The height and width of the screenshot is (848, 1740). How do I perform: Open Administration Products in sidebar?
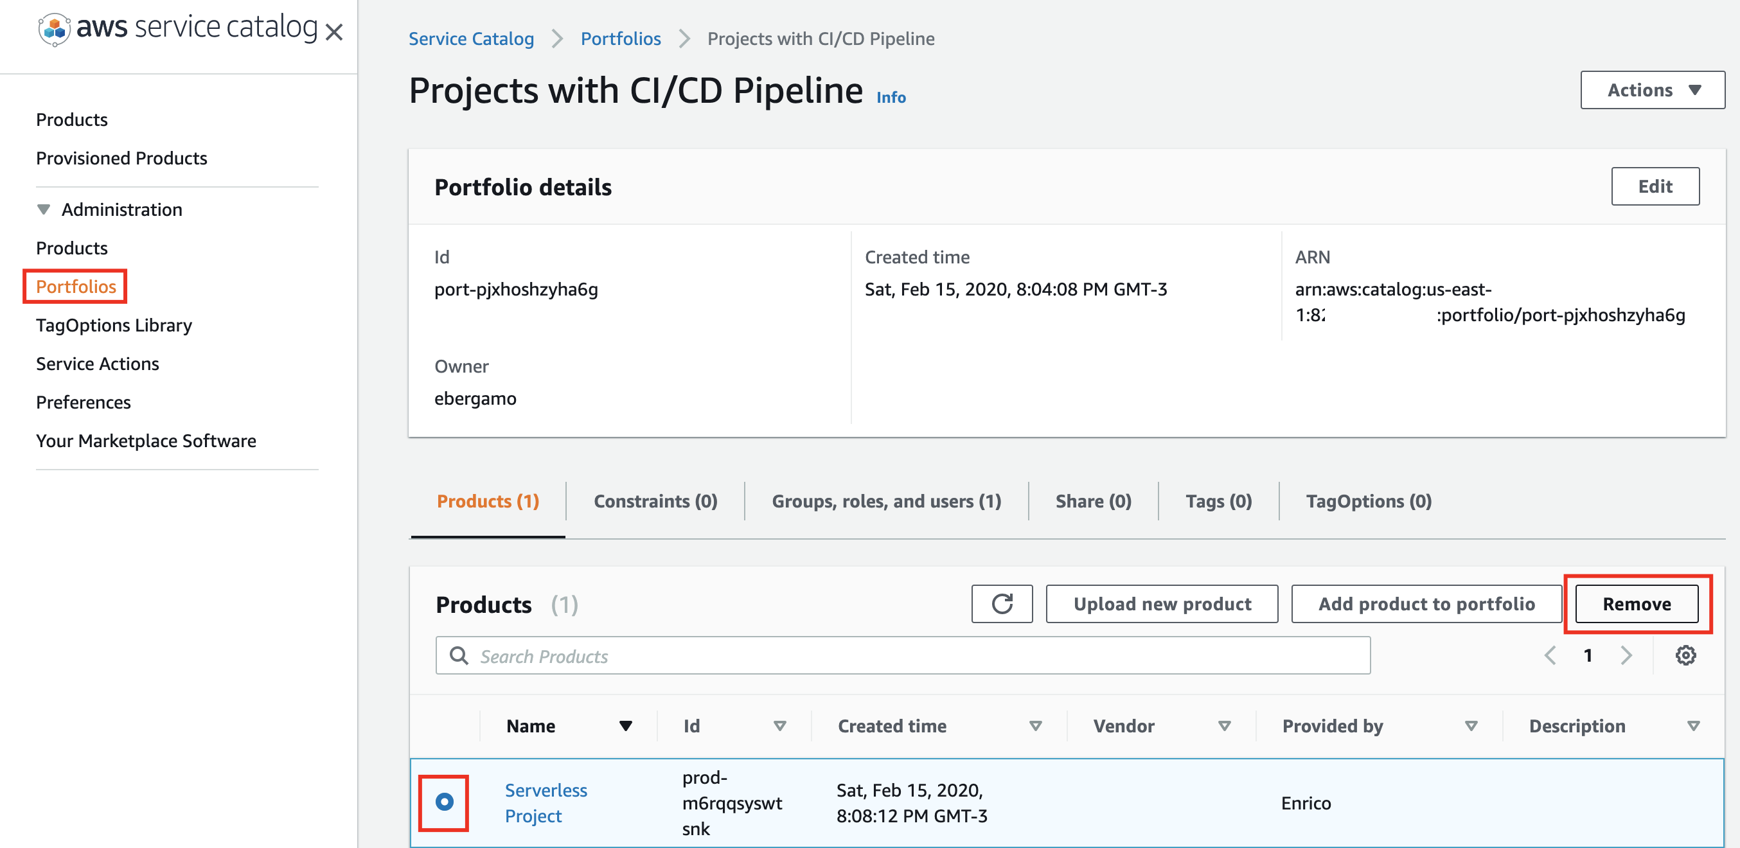(71, 248)
